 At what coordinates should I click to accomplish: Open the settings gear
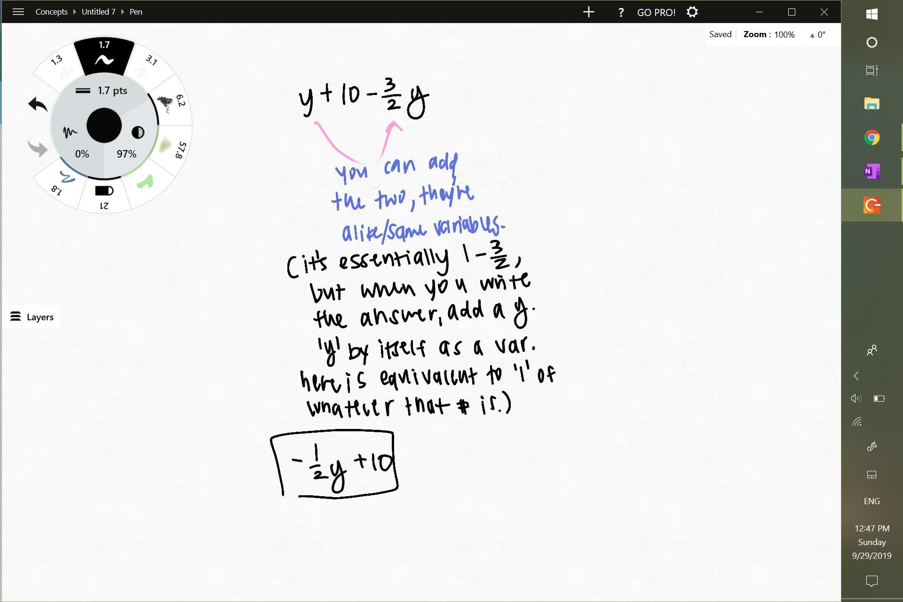(x=692, y=12)
